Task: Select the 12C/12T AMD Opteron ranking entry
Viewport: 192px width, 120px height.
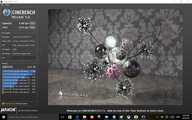Action: tap(19, 77)
